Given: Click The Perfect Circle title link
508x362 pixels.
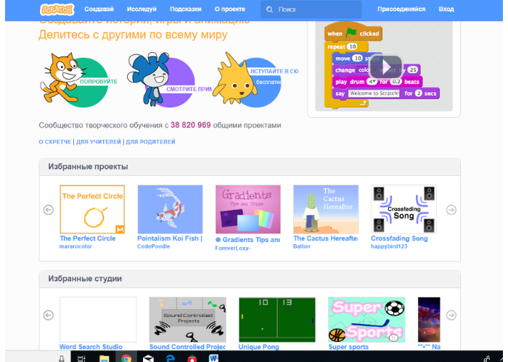Looking at the screenshot, I should 88,238.
